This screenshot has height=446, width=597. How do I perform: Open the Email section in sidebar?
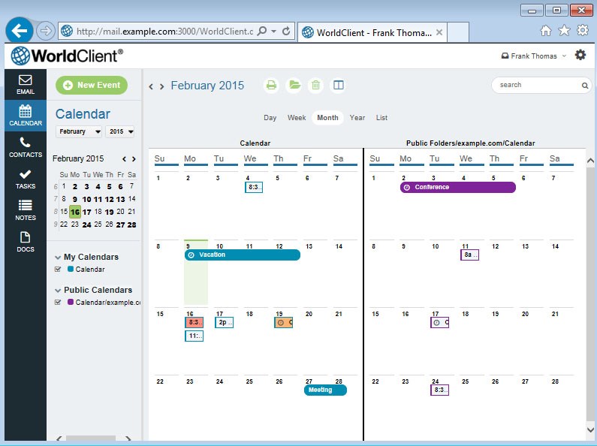[26, 85]
